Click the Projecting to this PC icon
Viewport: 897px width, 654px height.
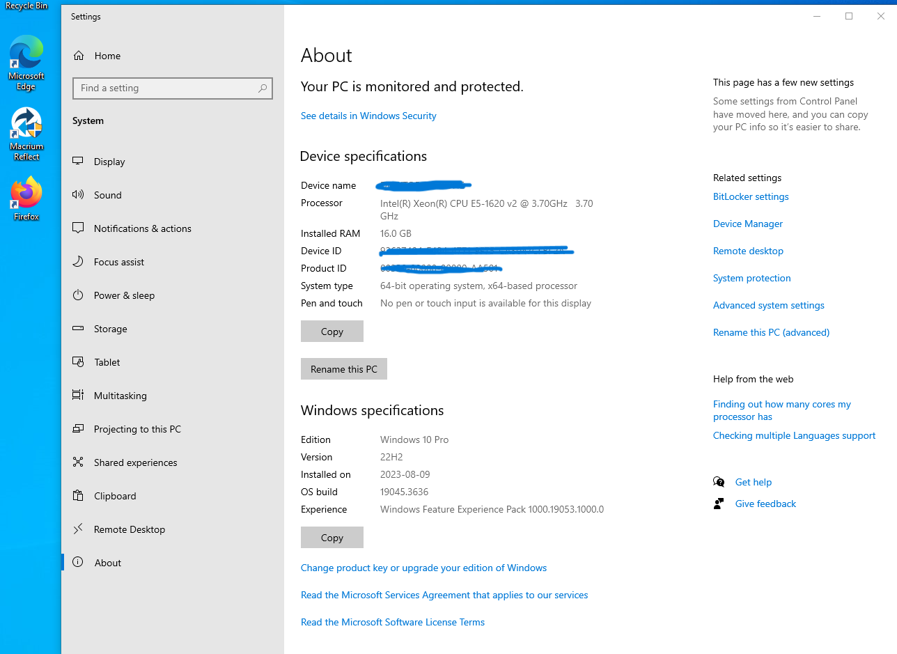click(x=78, y=428)
